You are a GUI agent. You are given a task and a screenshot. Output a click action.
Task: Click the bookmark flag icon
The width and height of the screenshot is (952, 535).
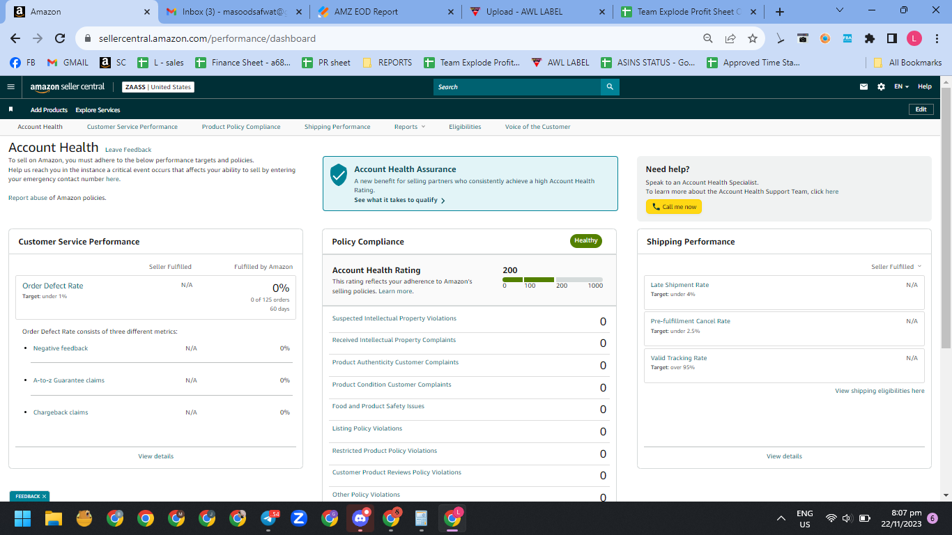10,109
